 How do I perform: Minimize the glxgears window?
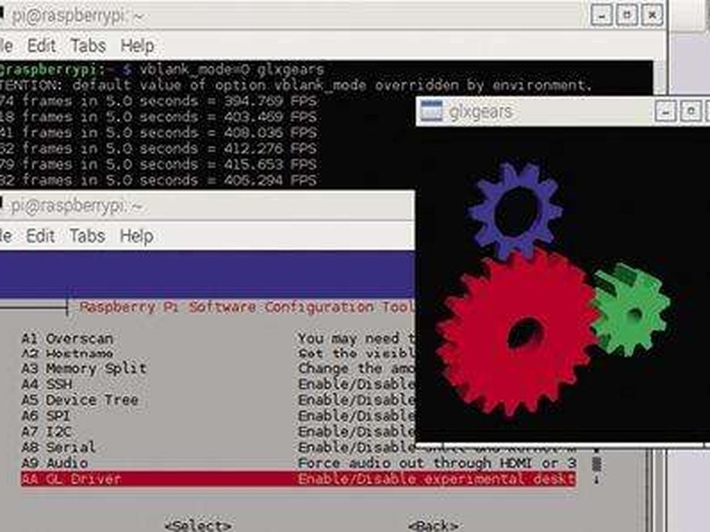pyautogui.click(x=665, y=111)
